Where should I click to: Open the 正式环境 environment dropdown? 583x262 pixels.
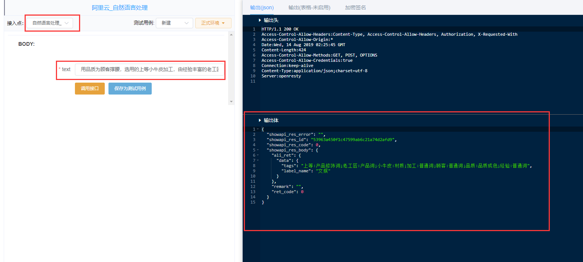213,23
